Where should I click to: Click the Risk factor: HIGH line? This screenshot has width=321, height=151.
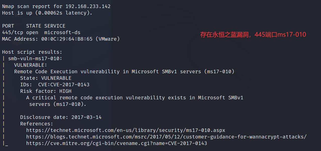(x=46, y=91)
